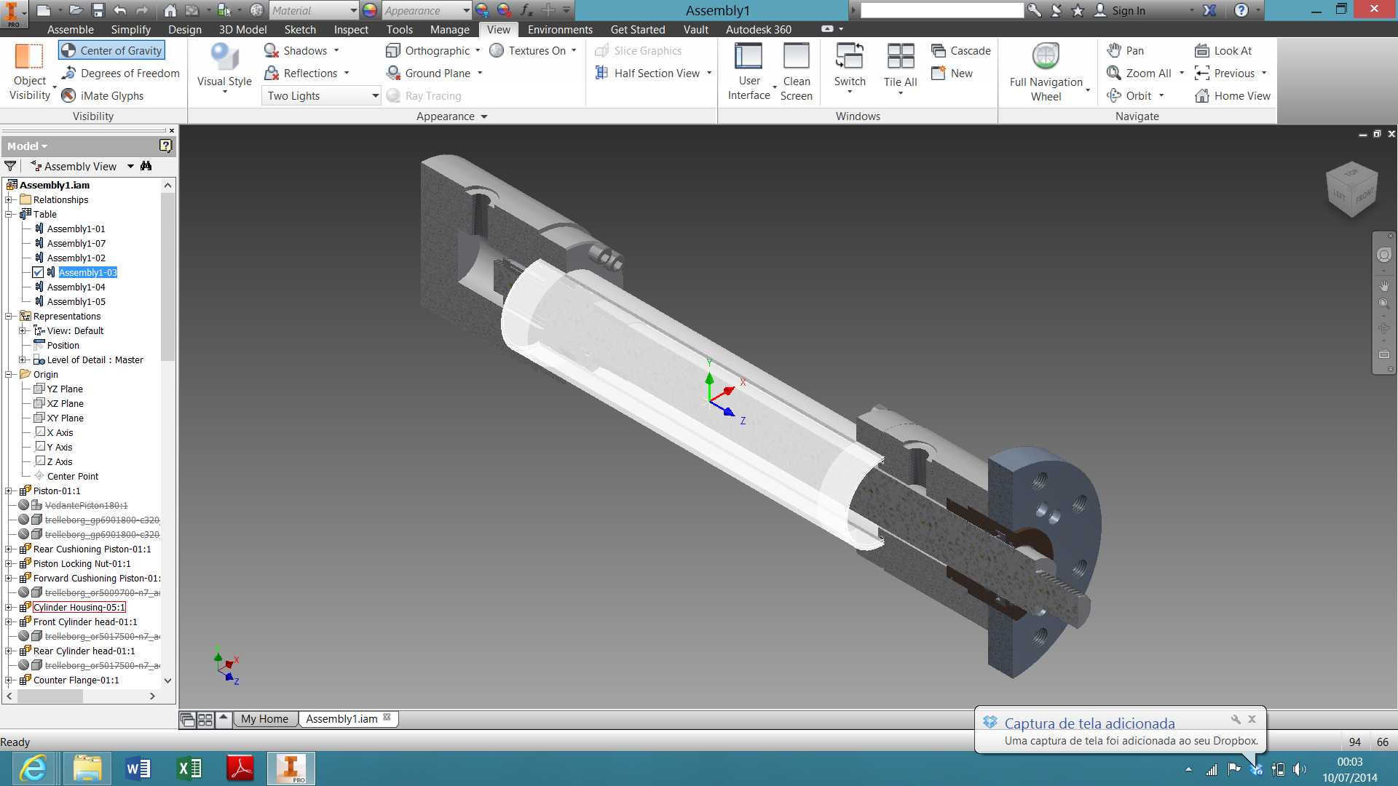Cascade the open windows
The width and height of the screenshot is (1398, 786).
pos(960,50)
